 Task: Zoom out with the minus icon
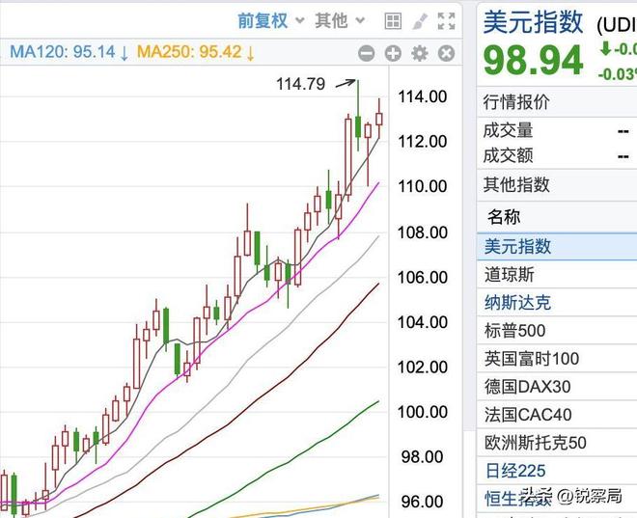point(366,54)
